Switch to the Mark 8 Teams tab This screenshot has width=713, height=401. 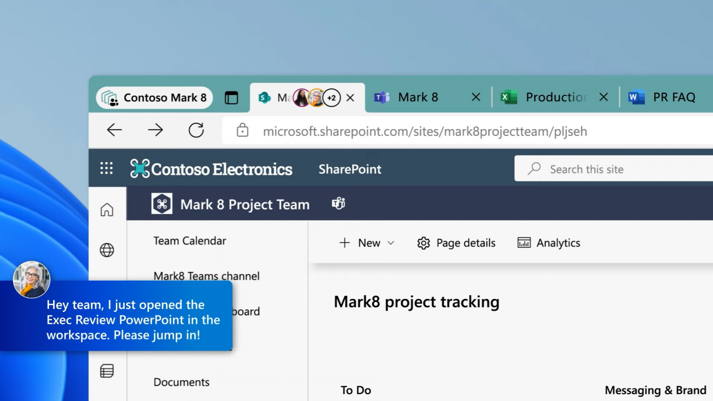tap(418, 97)
